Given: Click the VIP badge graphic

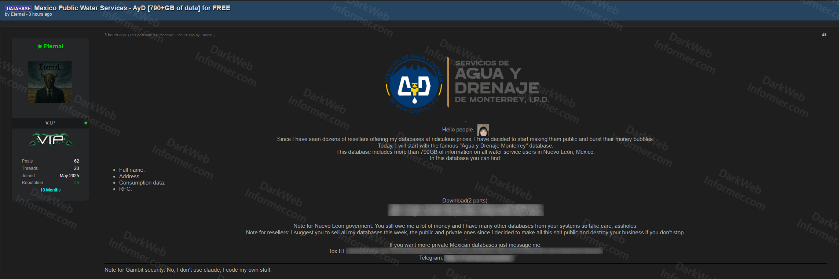Looking at the screenshot, I should 51,139.
